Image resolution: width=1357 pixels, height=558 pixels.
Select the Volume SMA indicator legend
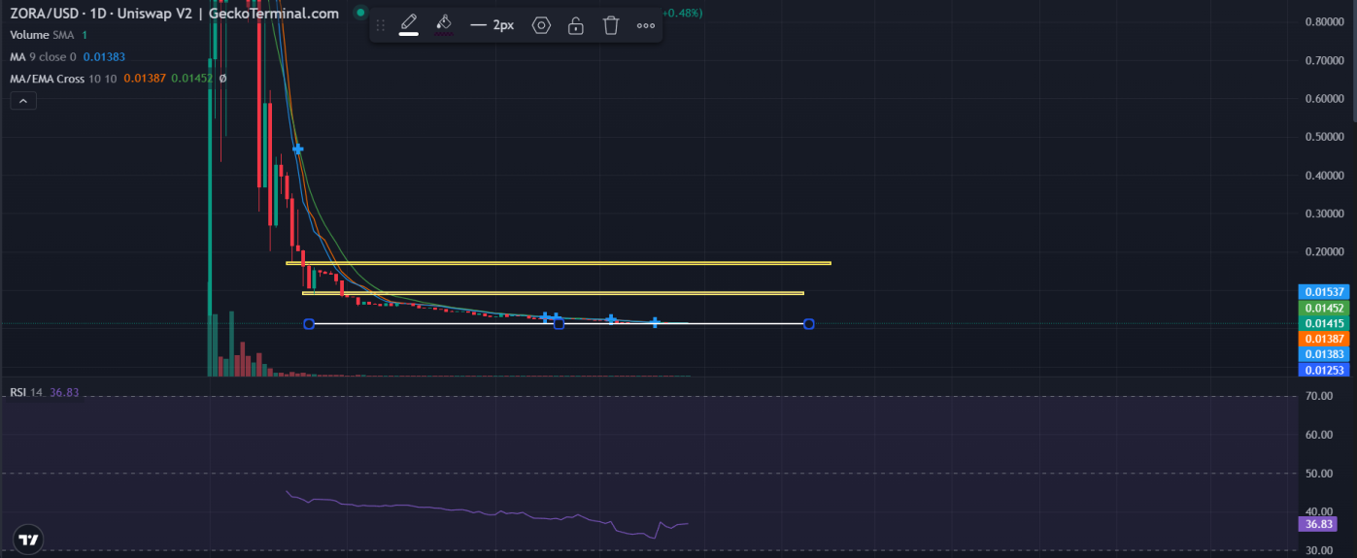(49, 35)
